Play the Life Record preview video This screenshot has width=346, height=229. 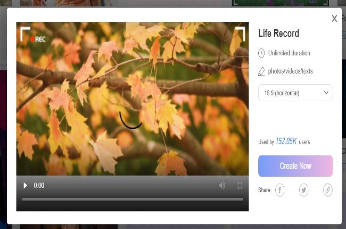click(x=25, y=185)
